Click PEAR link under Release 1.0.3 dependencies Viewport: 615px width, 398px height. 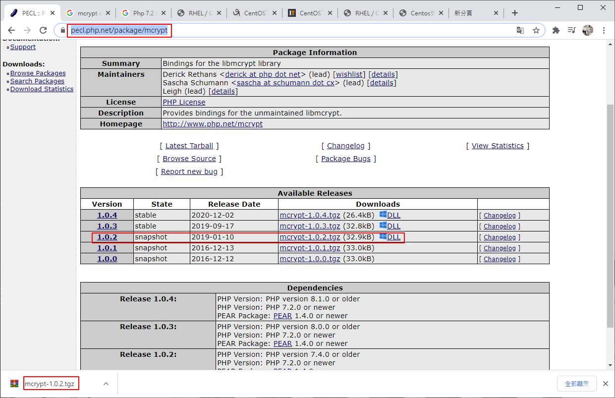click(x=282, y=343)
